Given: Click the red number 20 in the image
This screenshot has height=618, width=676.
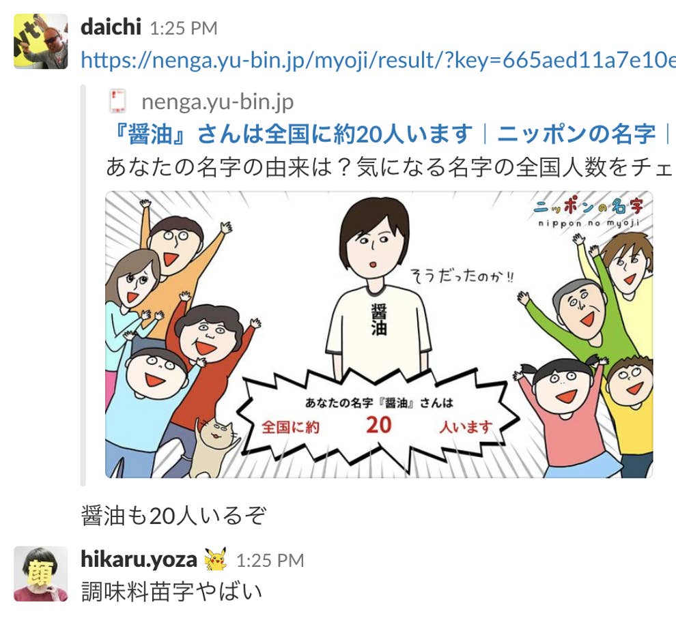Looking at the screenshot, I should [379, 425].
